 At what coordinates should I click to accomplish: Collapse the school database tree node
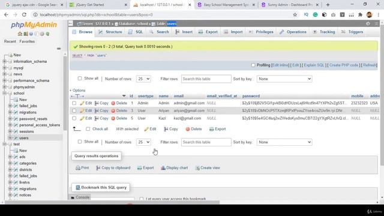[x=4, y=94]
